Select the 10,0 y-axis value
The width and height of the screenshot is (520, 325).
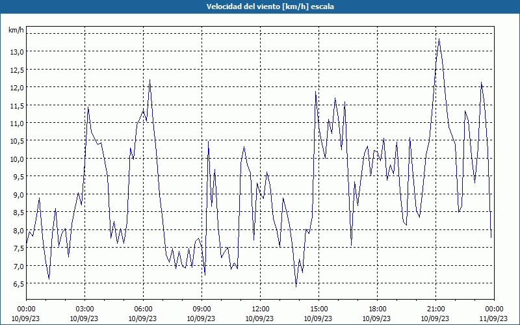pos(17,159)
